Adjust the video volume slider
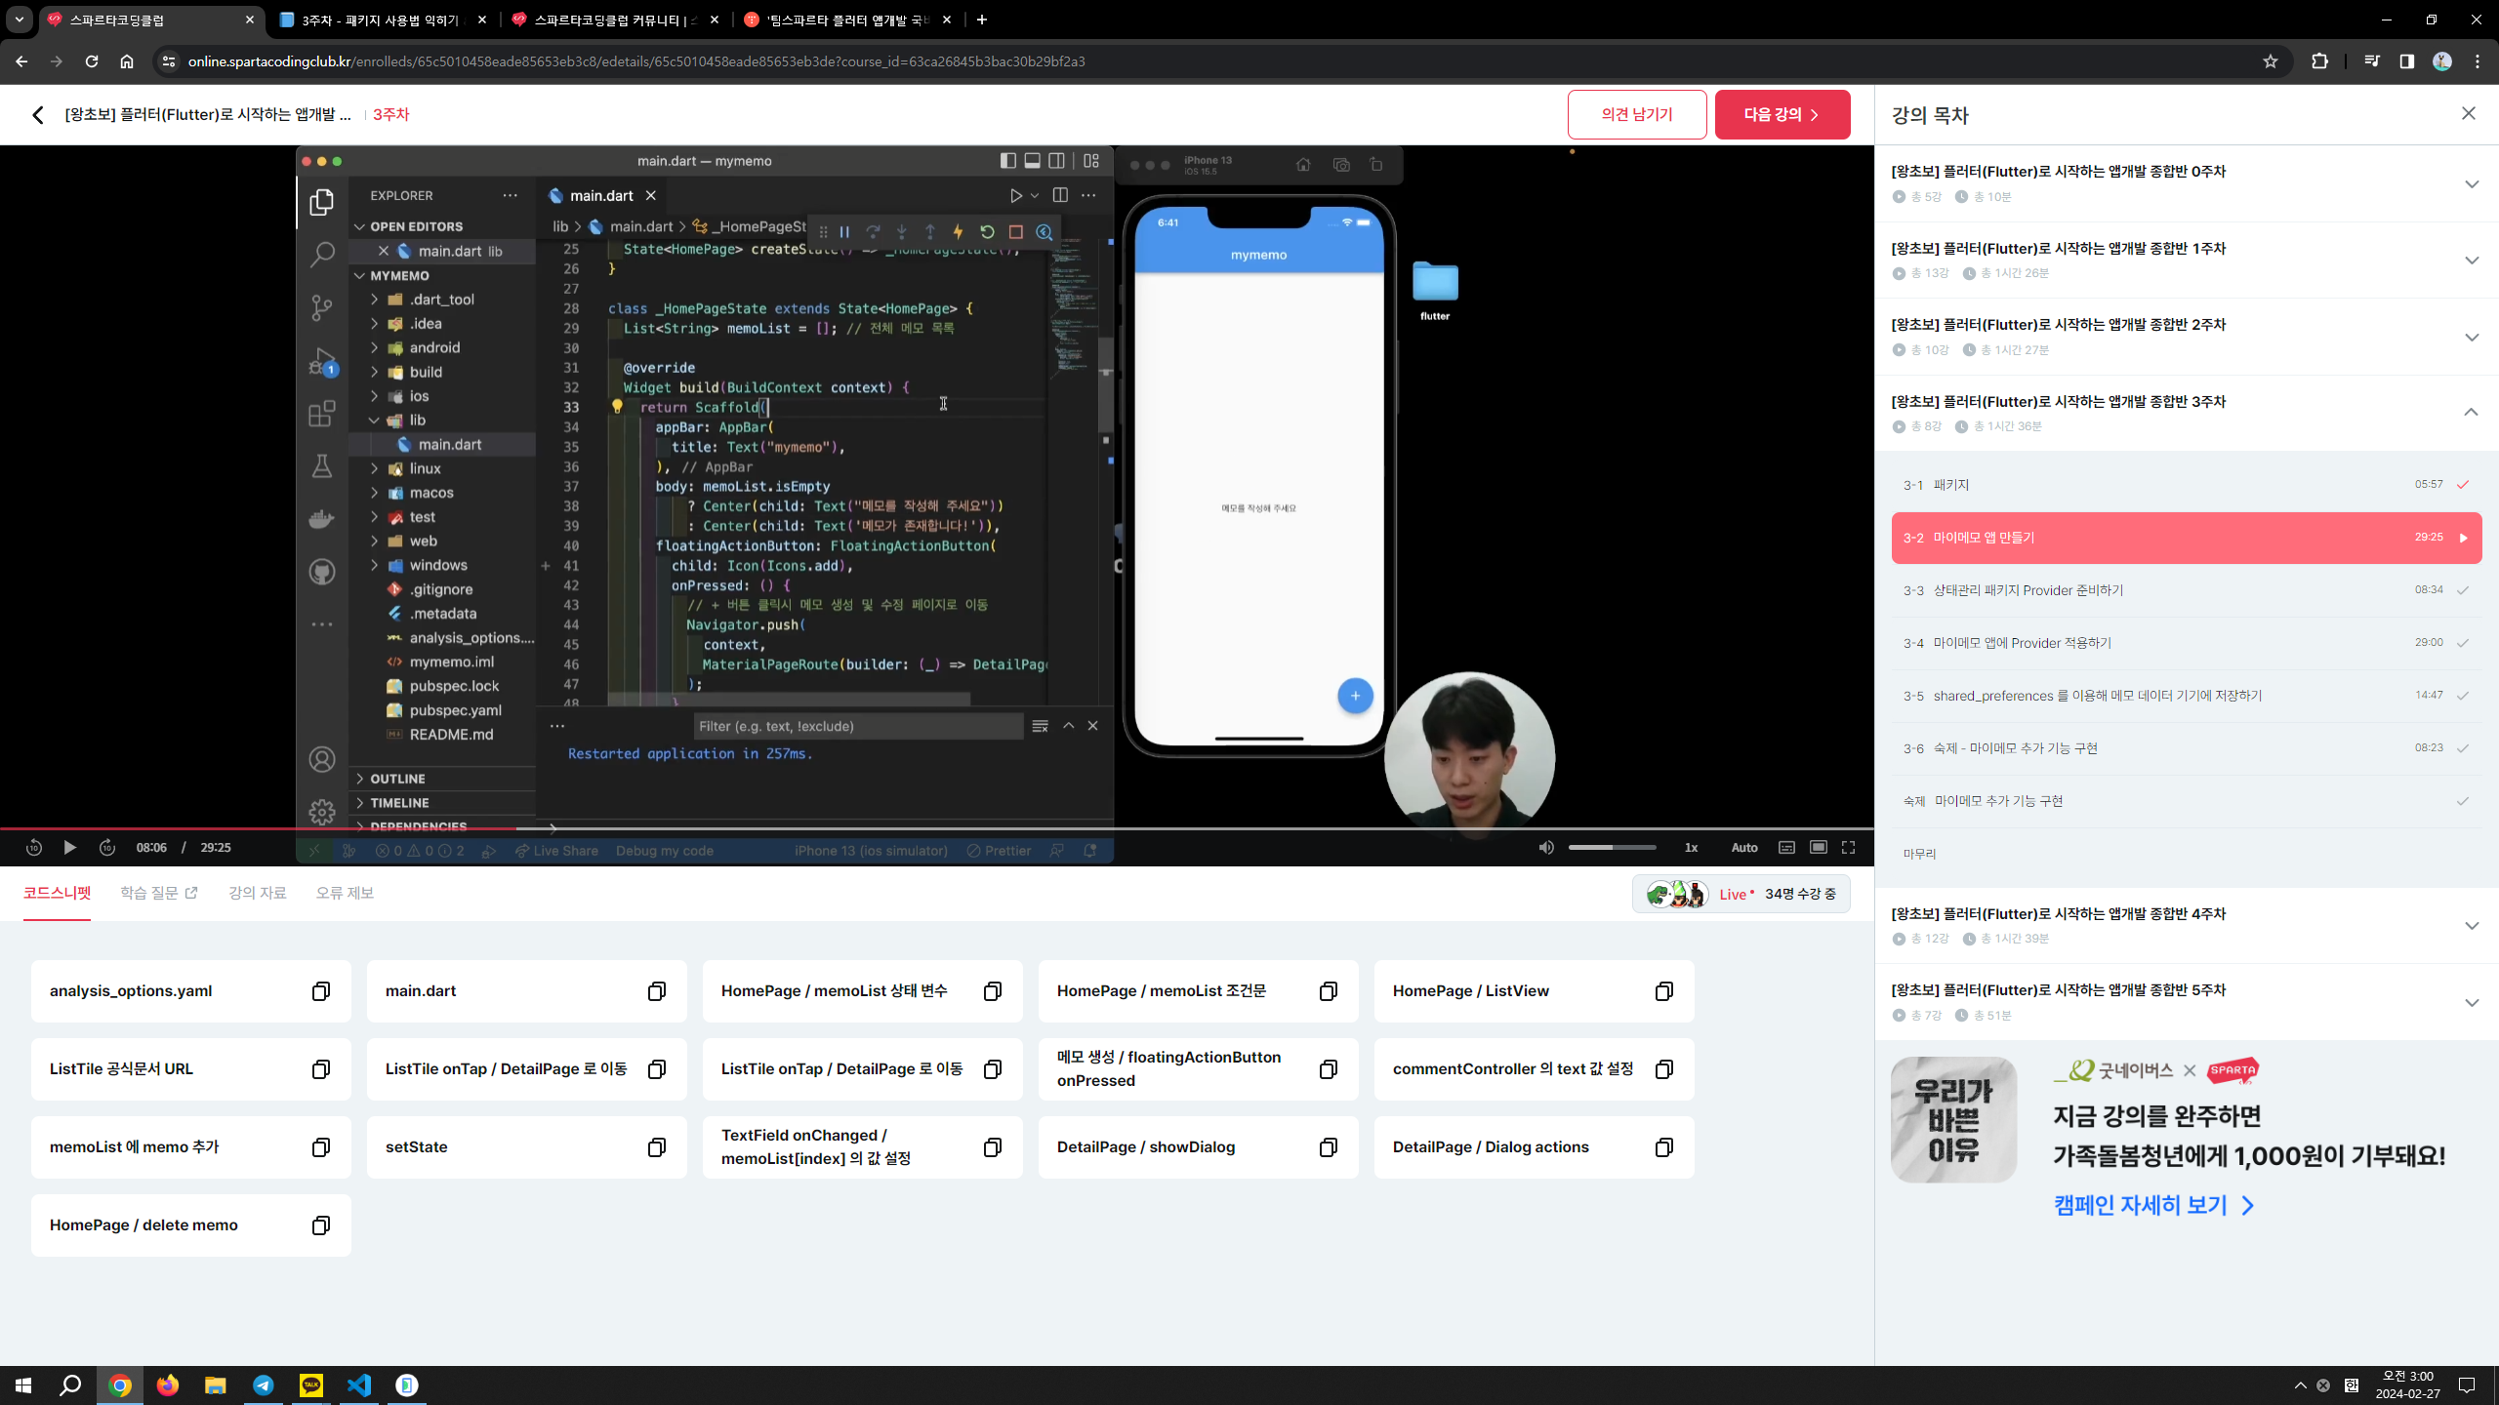This screenshot has height=1405, width=2499. 1613,848
